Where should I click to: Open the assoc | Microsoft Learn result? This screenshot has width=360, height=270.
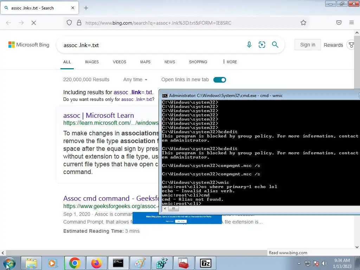98,115
